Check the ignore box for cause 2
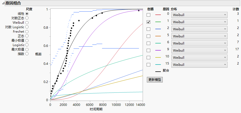The width and height of the screenshot is (241, 113). (148, 29)
